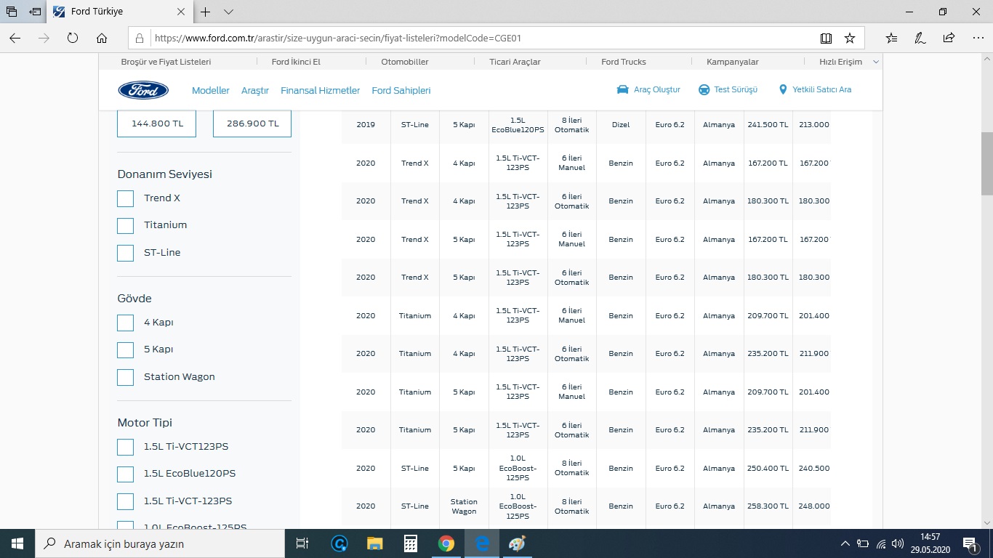Click the 144.800 TL minimum price box
The image size is (993, 558).
pyautogui.click(x=156, y=124)
